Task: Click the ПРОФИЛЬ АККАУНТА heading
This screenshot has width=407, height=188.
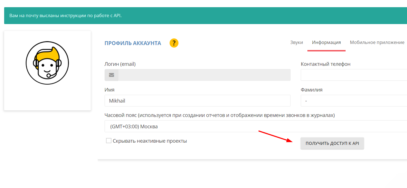Action: pyautogui.click(x=133, y=43)
